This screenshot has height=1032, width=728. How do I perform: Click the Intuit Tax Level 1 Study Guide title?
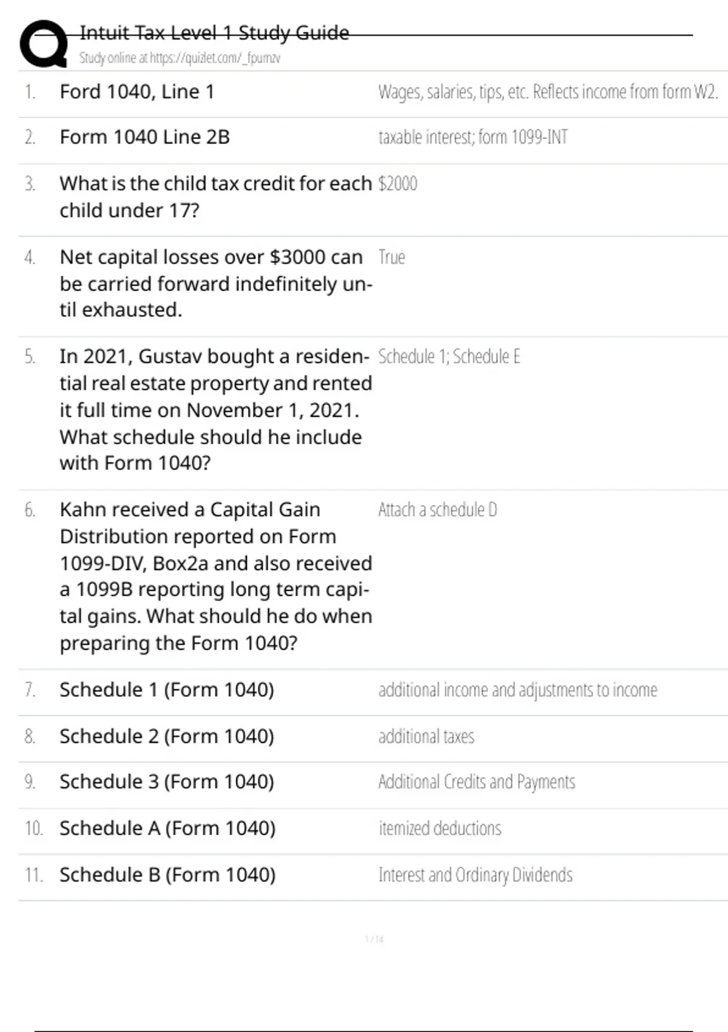[x=214, y=33]
